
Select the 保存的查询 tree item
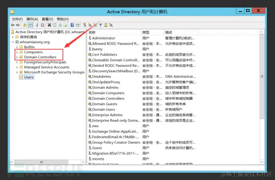[28, 37]
